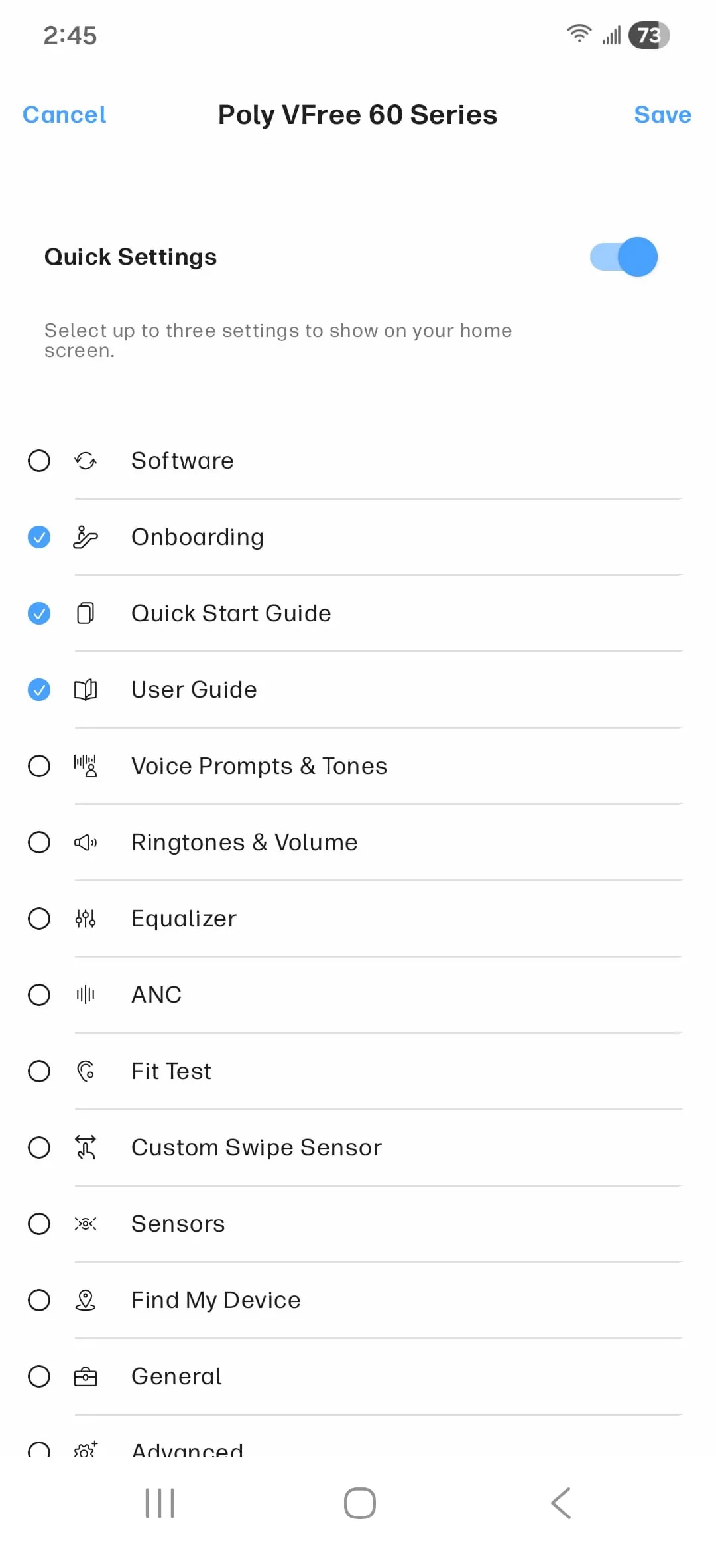716x1553 pixels.
Task: Choose the Sensors list entry
Action: tap(178, 1224)
